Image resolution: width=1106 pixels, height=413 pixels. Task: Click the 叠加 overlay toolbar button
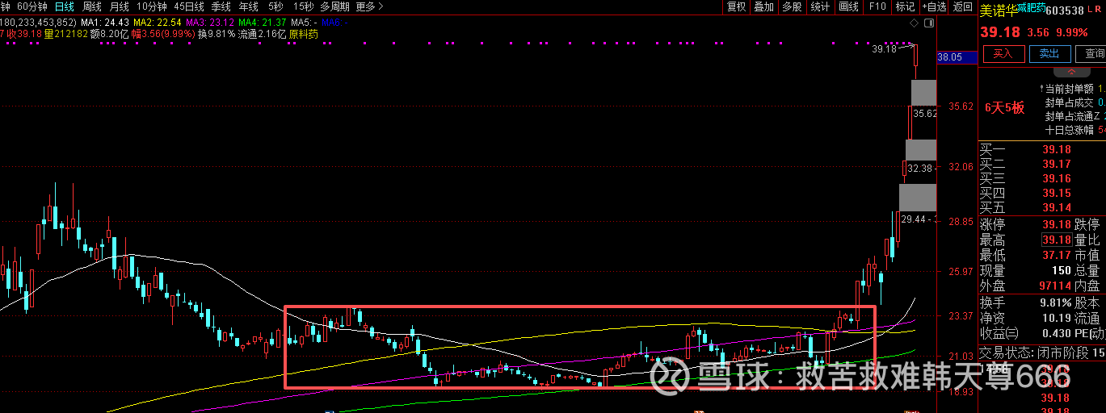click(x=763, y=6)
